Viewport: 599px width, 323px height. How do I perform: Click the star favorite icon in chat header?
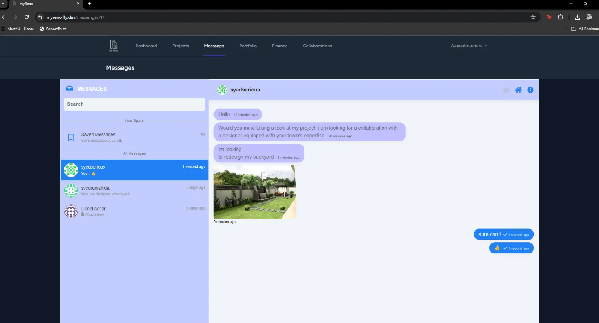tap(506, 90)
